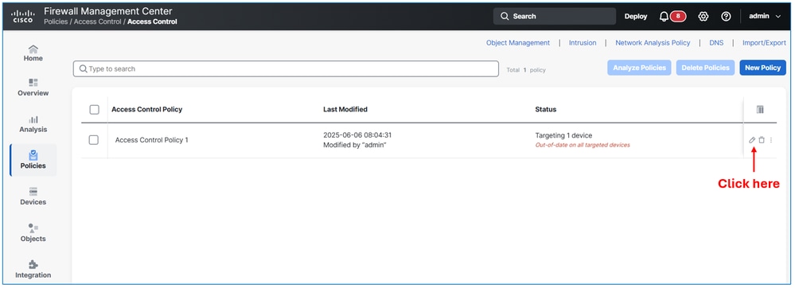Click the Analyze Policies button
This screenshot has width=795, height=288.
point(639,68)
